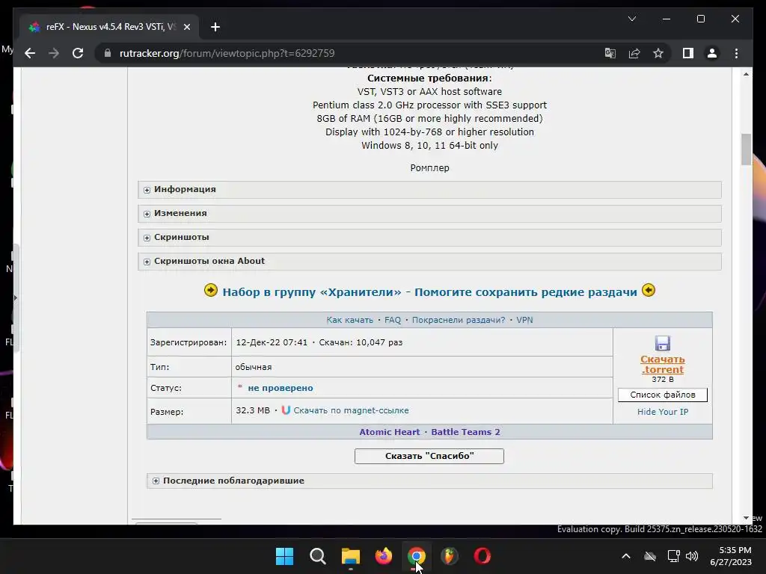This screenshot has height=574, width=766.
Task: Click не проверено status link
Action: point(281,388)
